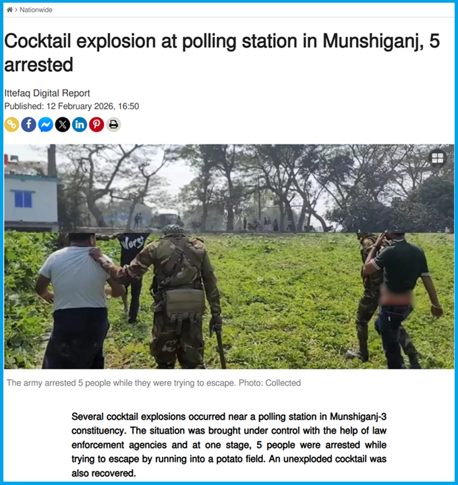The height and width of the screenshot is (485, 458).
Task: Click the blue-windowed building in the photo
Action: point(31,196)
